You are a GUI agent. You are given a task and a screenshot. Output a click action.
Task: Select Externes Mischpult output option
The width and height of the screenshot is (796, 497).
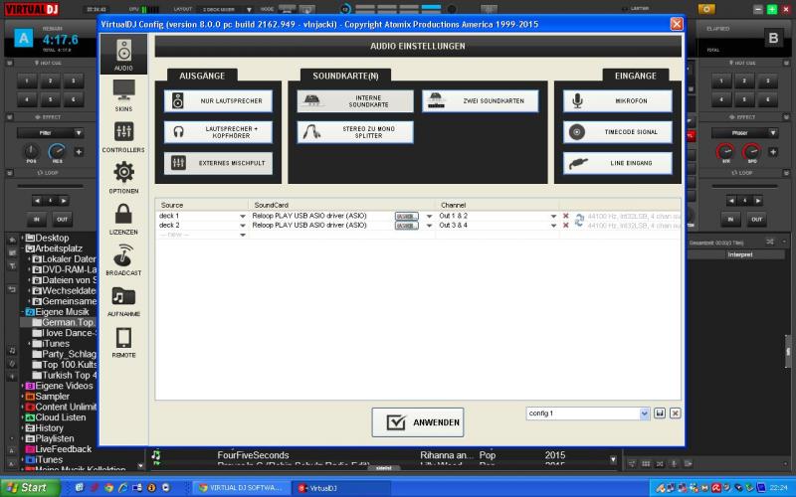pos(218,163)
